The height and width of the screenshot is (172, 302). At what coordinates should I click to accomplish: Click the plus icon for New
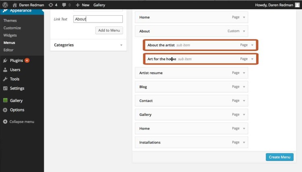[78, 5]
